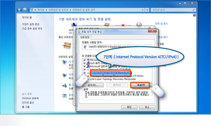211x126 pixels.
Task: Click the magnifier icon in search box
Action: pyautogui.click(x=194, y=10)
